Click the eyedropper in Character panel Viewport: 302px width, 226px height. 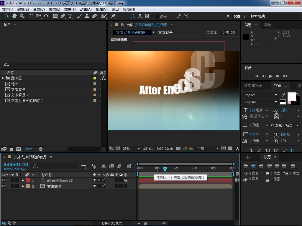coord(283,95)
